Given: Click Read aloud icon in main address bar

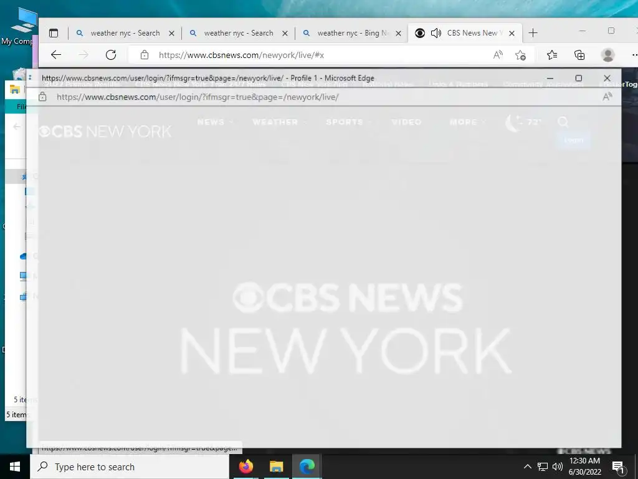Looking at the screenshot, I should [498, 55].
